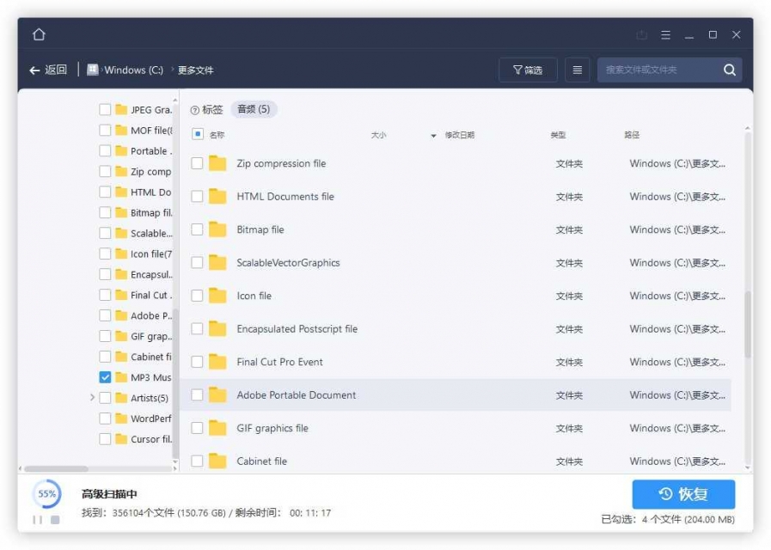Go to the home screen icon
The width and height of the screenshot is (771, 550).
[x=39, y=34]
